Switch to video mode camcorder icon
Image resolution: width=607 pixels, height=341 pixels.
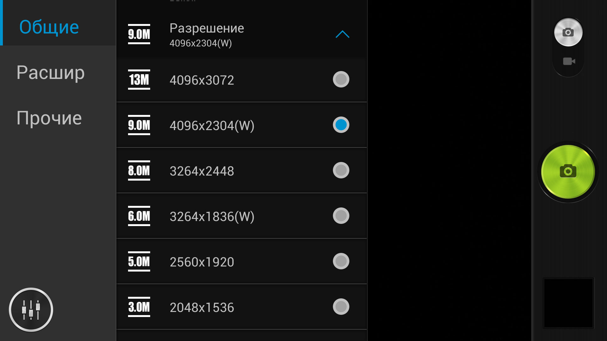click(x=569, y=61)
